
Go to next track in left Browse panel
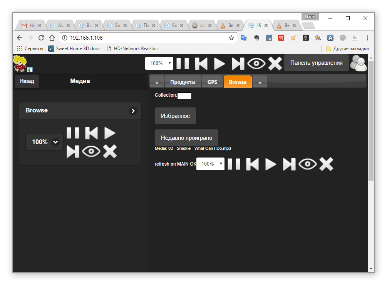[x=73, y=151]
